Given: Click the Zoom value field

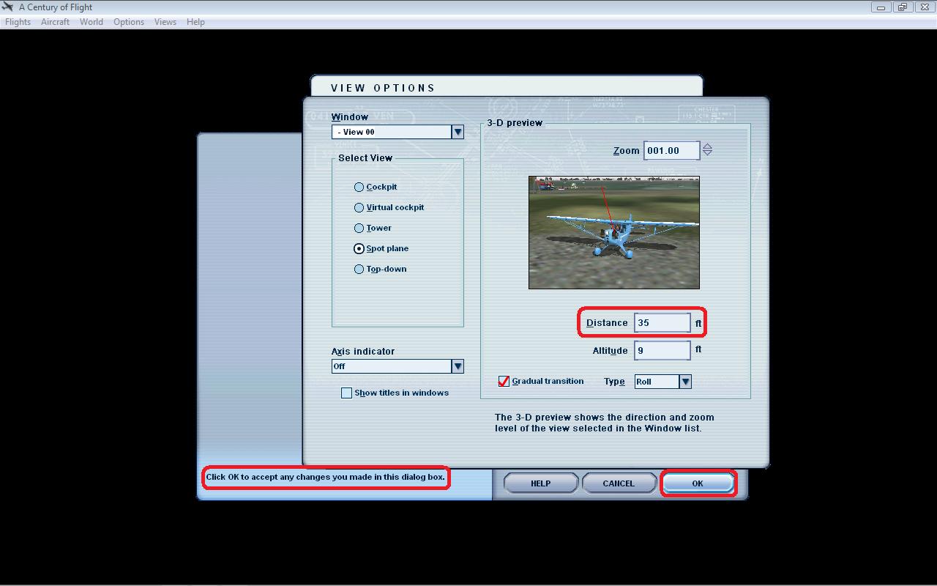Looking at the screenshot, I should point(671,151).
